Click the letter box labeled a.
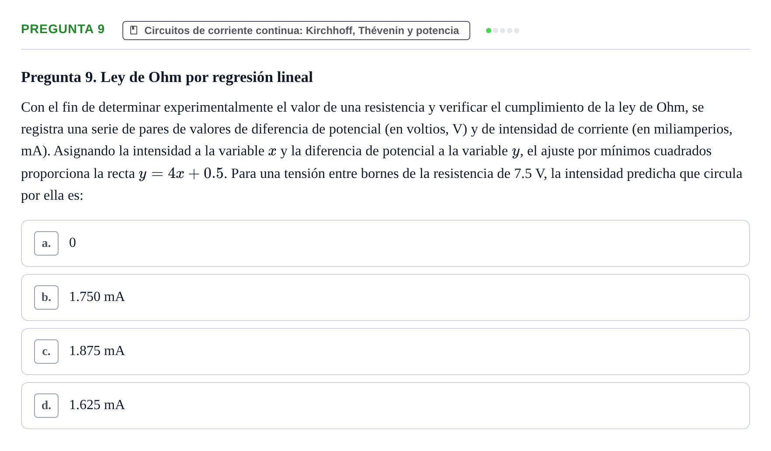Screen dimensions: 771x451 pyautogui.click(x=46, y=243)
